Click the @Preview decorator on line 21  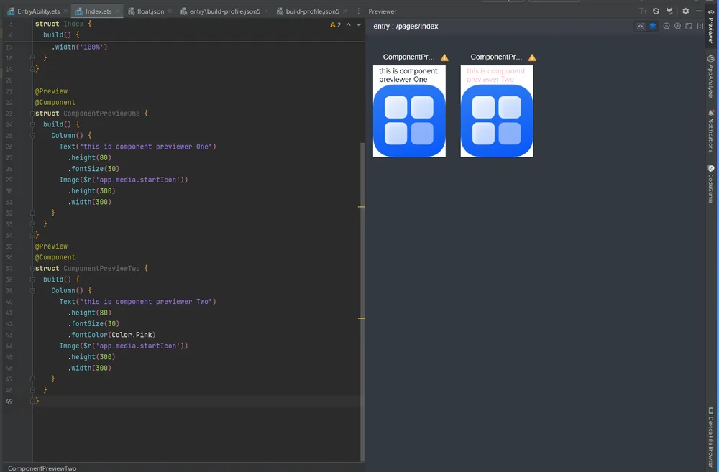[x=51, y=91]
